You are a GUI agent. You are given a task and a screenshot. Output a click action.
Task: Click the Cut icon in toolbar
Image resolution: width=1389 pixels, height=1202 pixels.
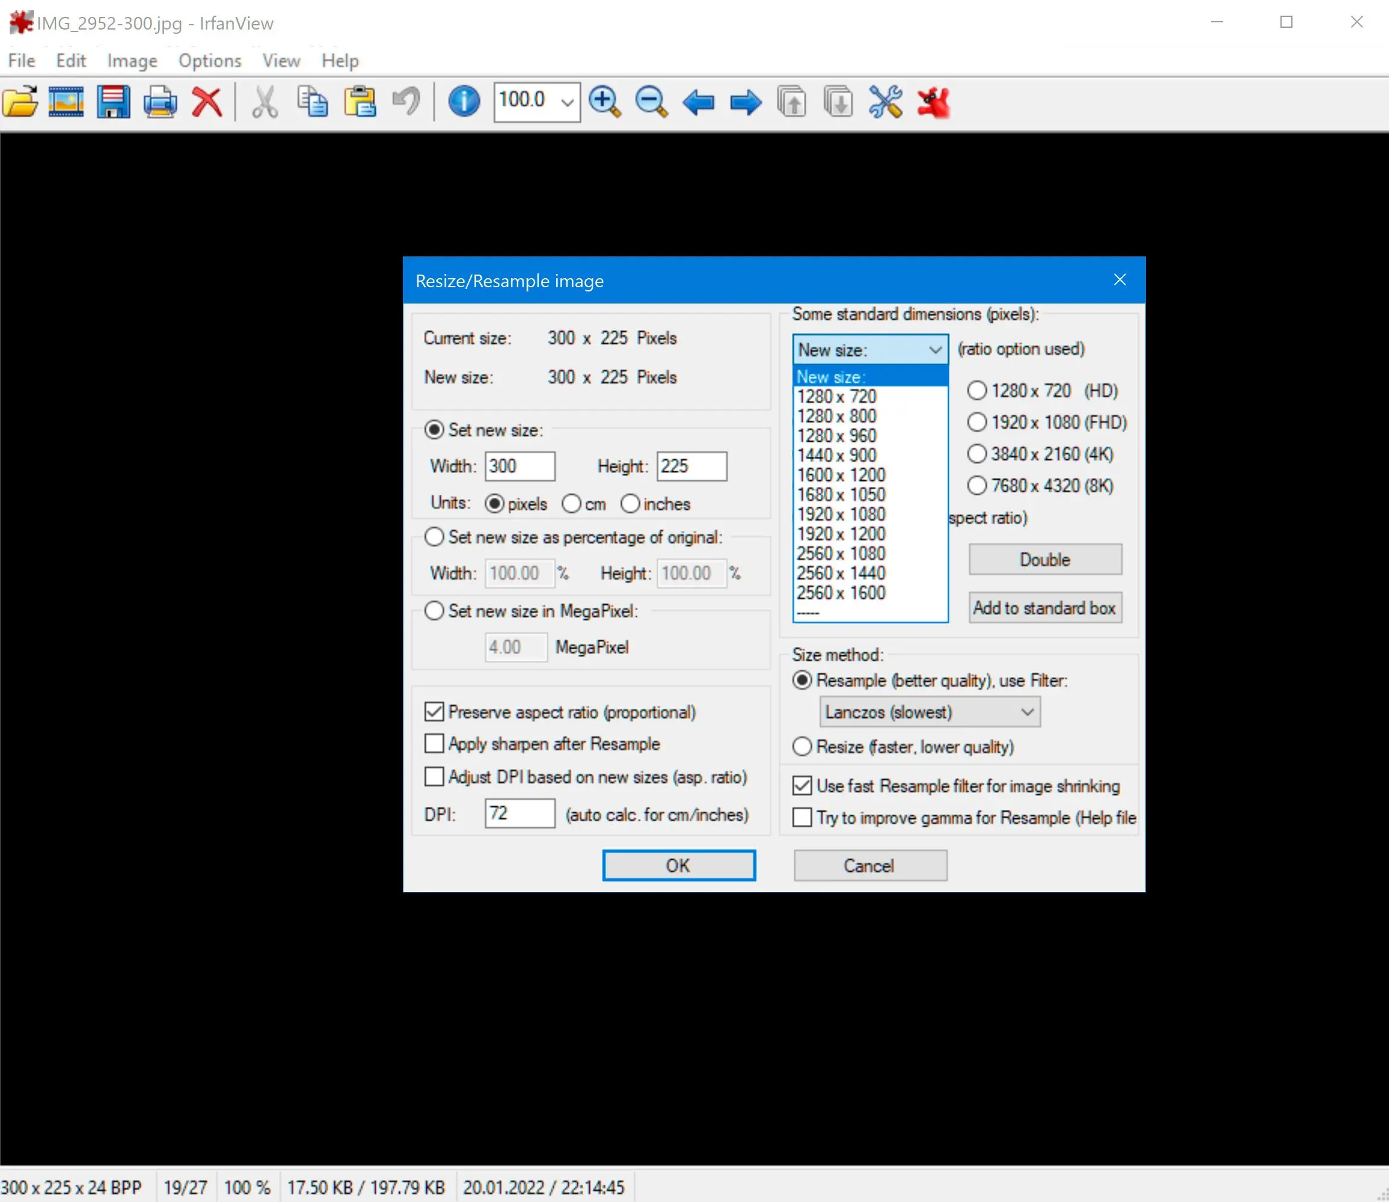pyautogui.click(x=261, y=103)
